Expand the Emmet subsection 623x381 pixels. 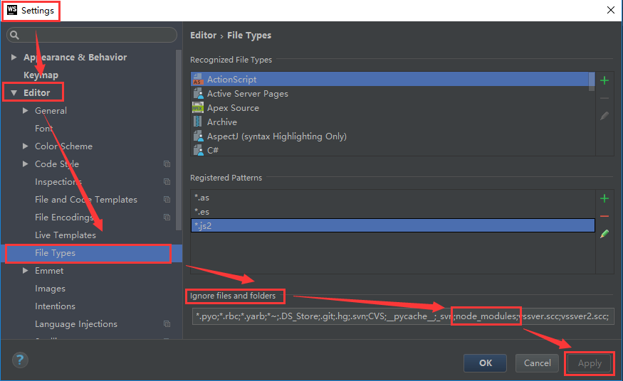pos(26,270)
